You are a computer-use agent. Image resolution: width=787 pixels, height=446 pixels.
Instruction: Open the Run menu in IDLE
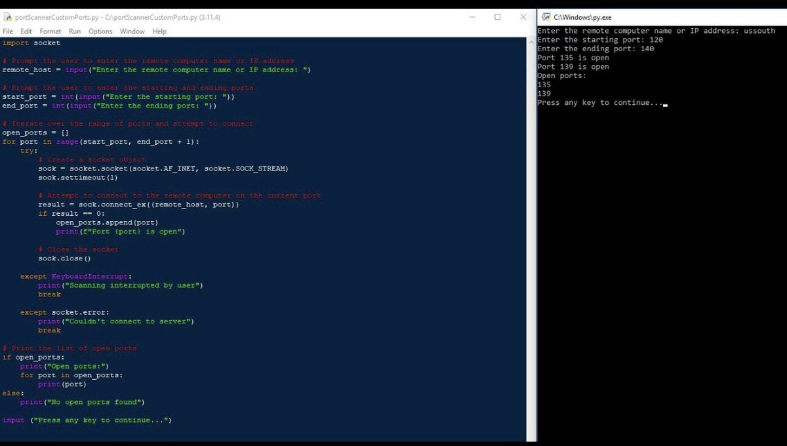pyautogui.click(x=75, y=31)
